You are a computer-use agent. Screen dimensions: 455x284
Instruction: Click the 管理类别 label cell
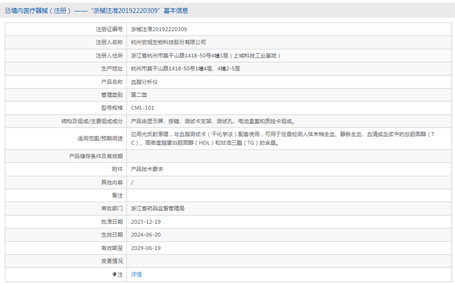(x=66, y=95)
